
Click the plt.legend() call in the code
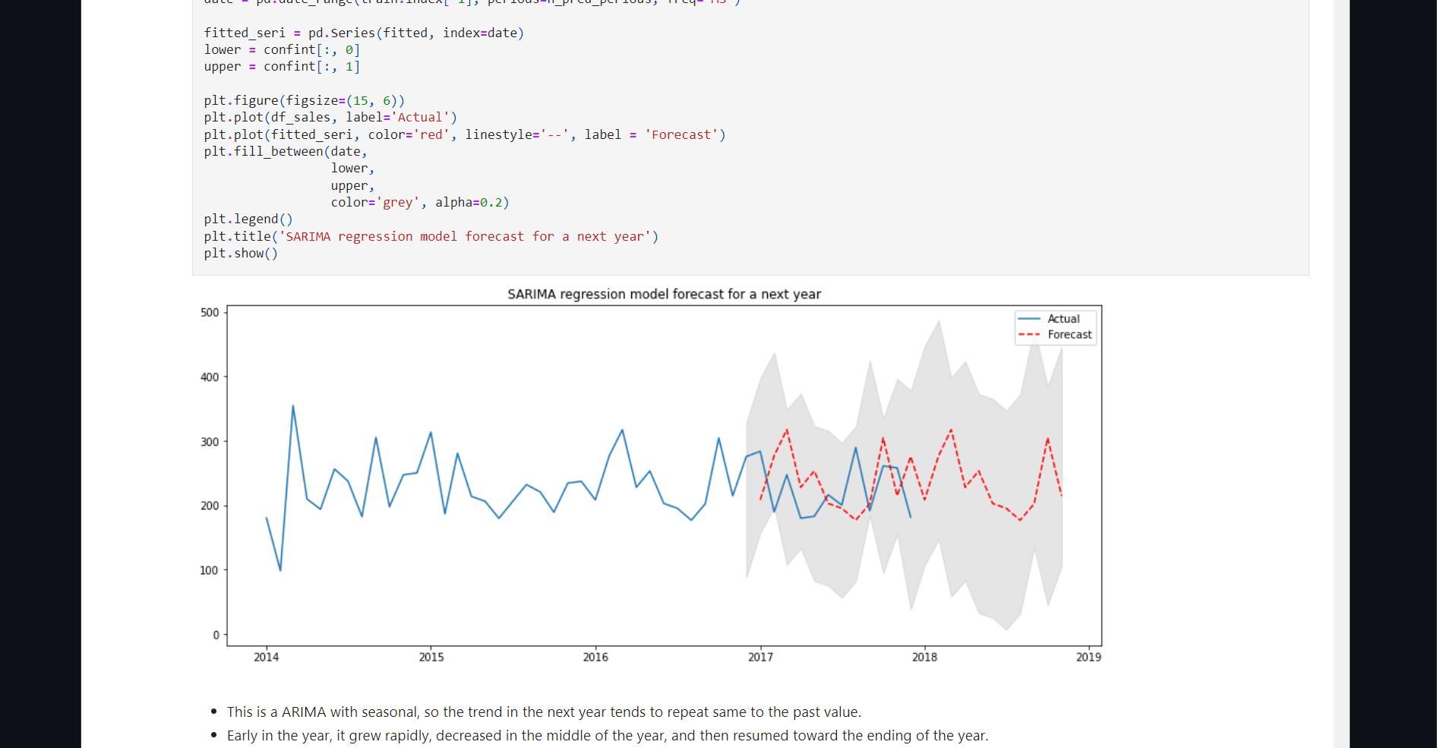[x=248, y=219]
